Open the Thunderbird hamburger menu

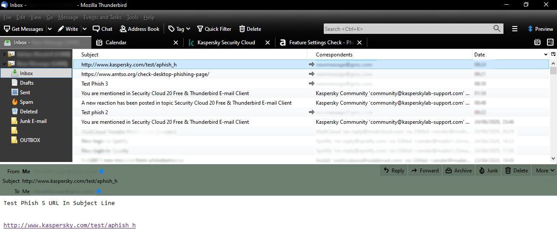(514, 29)
